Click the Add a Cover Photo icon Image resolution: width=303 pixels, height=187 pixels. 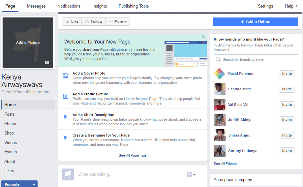coord(66,76)
